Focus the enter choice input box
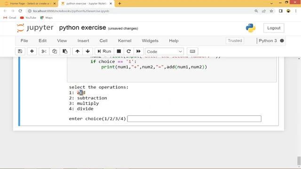The height and width of the screenshot is (169, 301). click(x=194, y=119)
